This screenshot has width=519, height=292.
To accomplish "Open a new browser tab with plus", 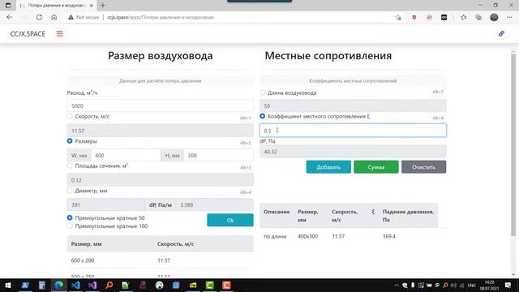I will [103, 6].
